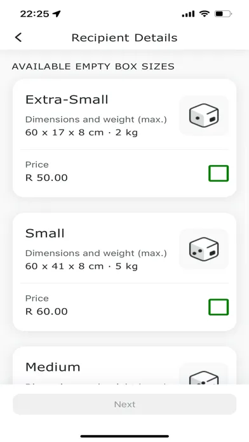Tap the battery icon in the status bar
Viewport: 249px width, 442px height.
pos(223,13)
